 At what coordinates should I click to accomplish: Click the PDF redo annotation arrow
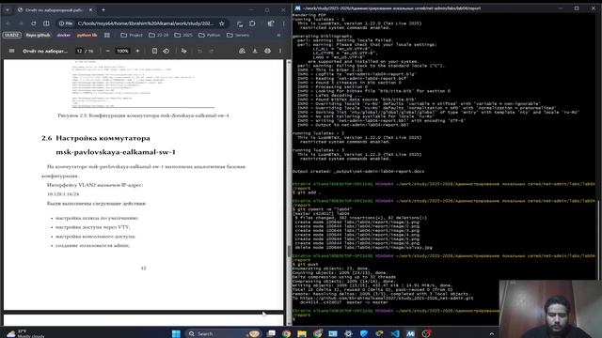[211, 51]
